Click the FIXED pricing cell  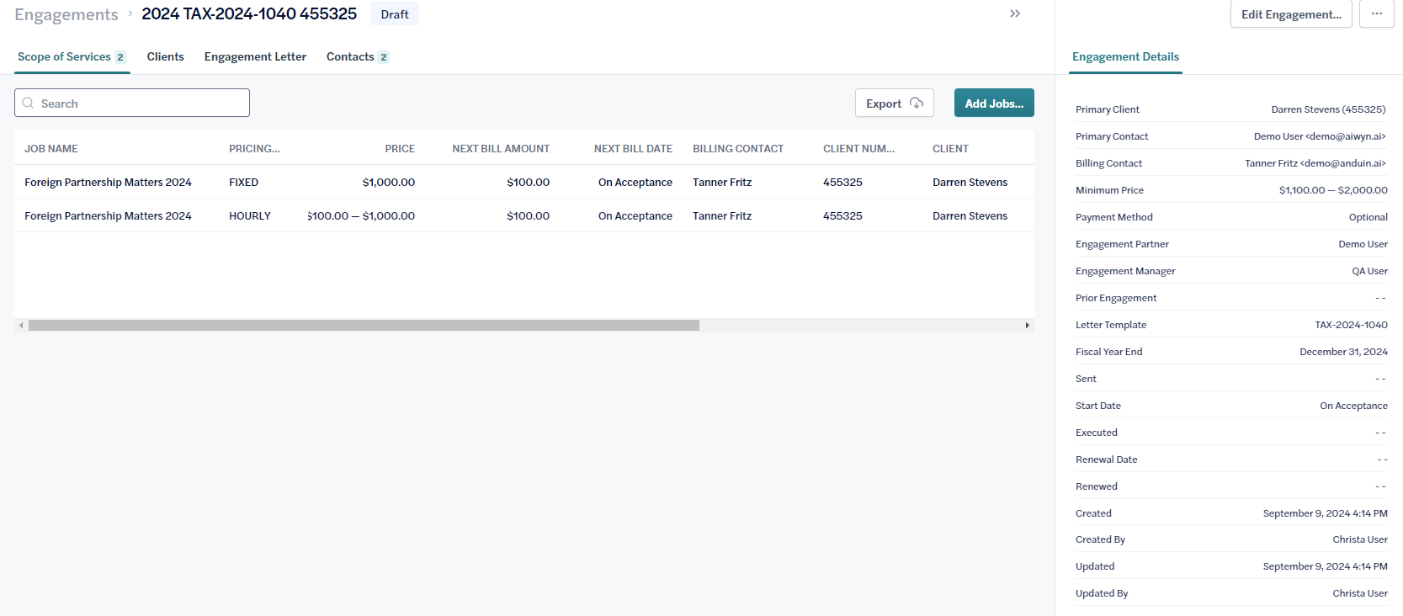click(243, 183)
